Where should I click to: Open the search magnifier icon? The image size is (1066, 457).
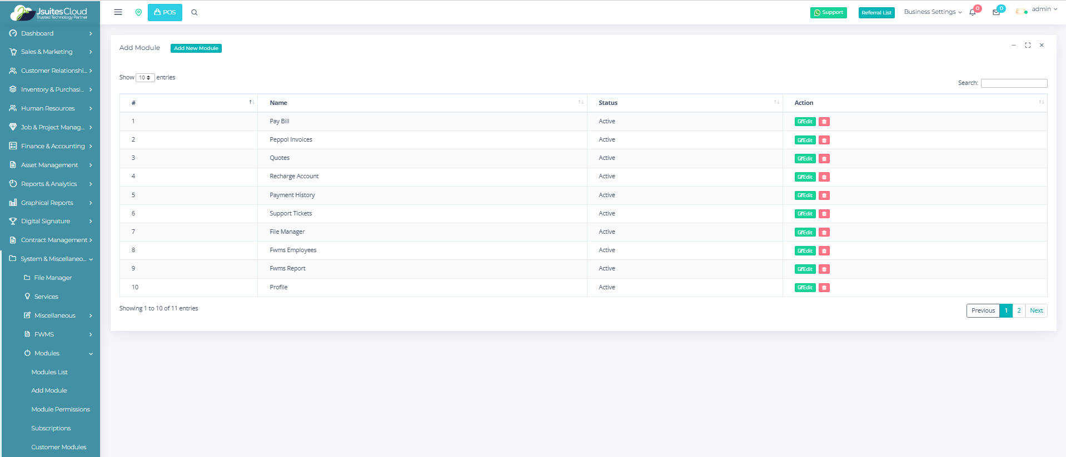[195, 12]
